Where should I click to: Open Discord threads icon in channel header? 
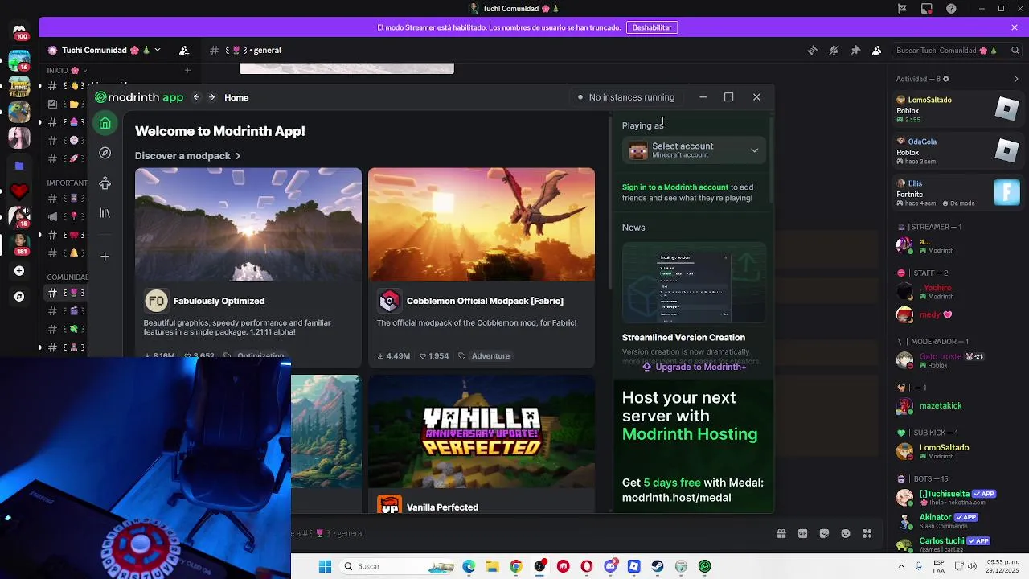(812, 50)
